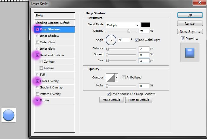The image size is (207, 139).
Task: Click the Distance value field
Action: 144,49
